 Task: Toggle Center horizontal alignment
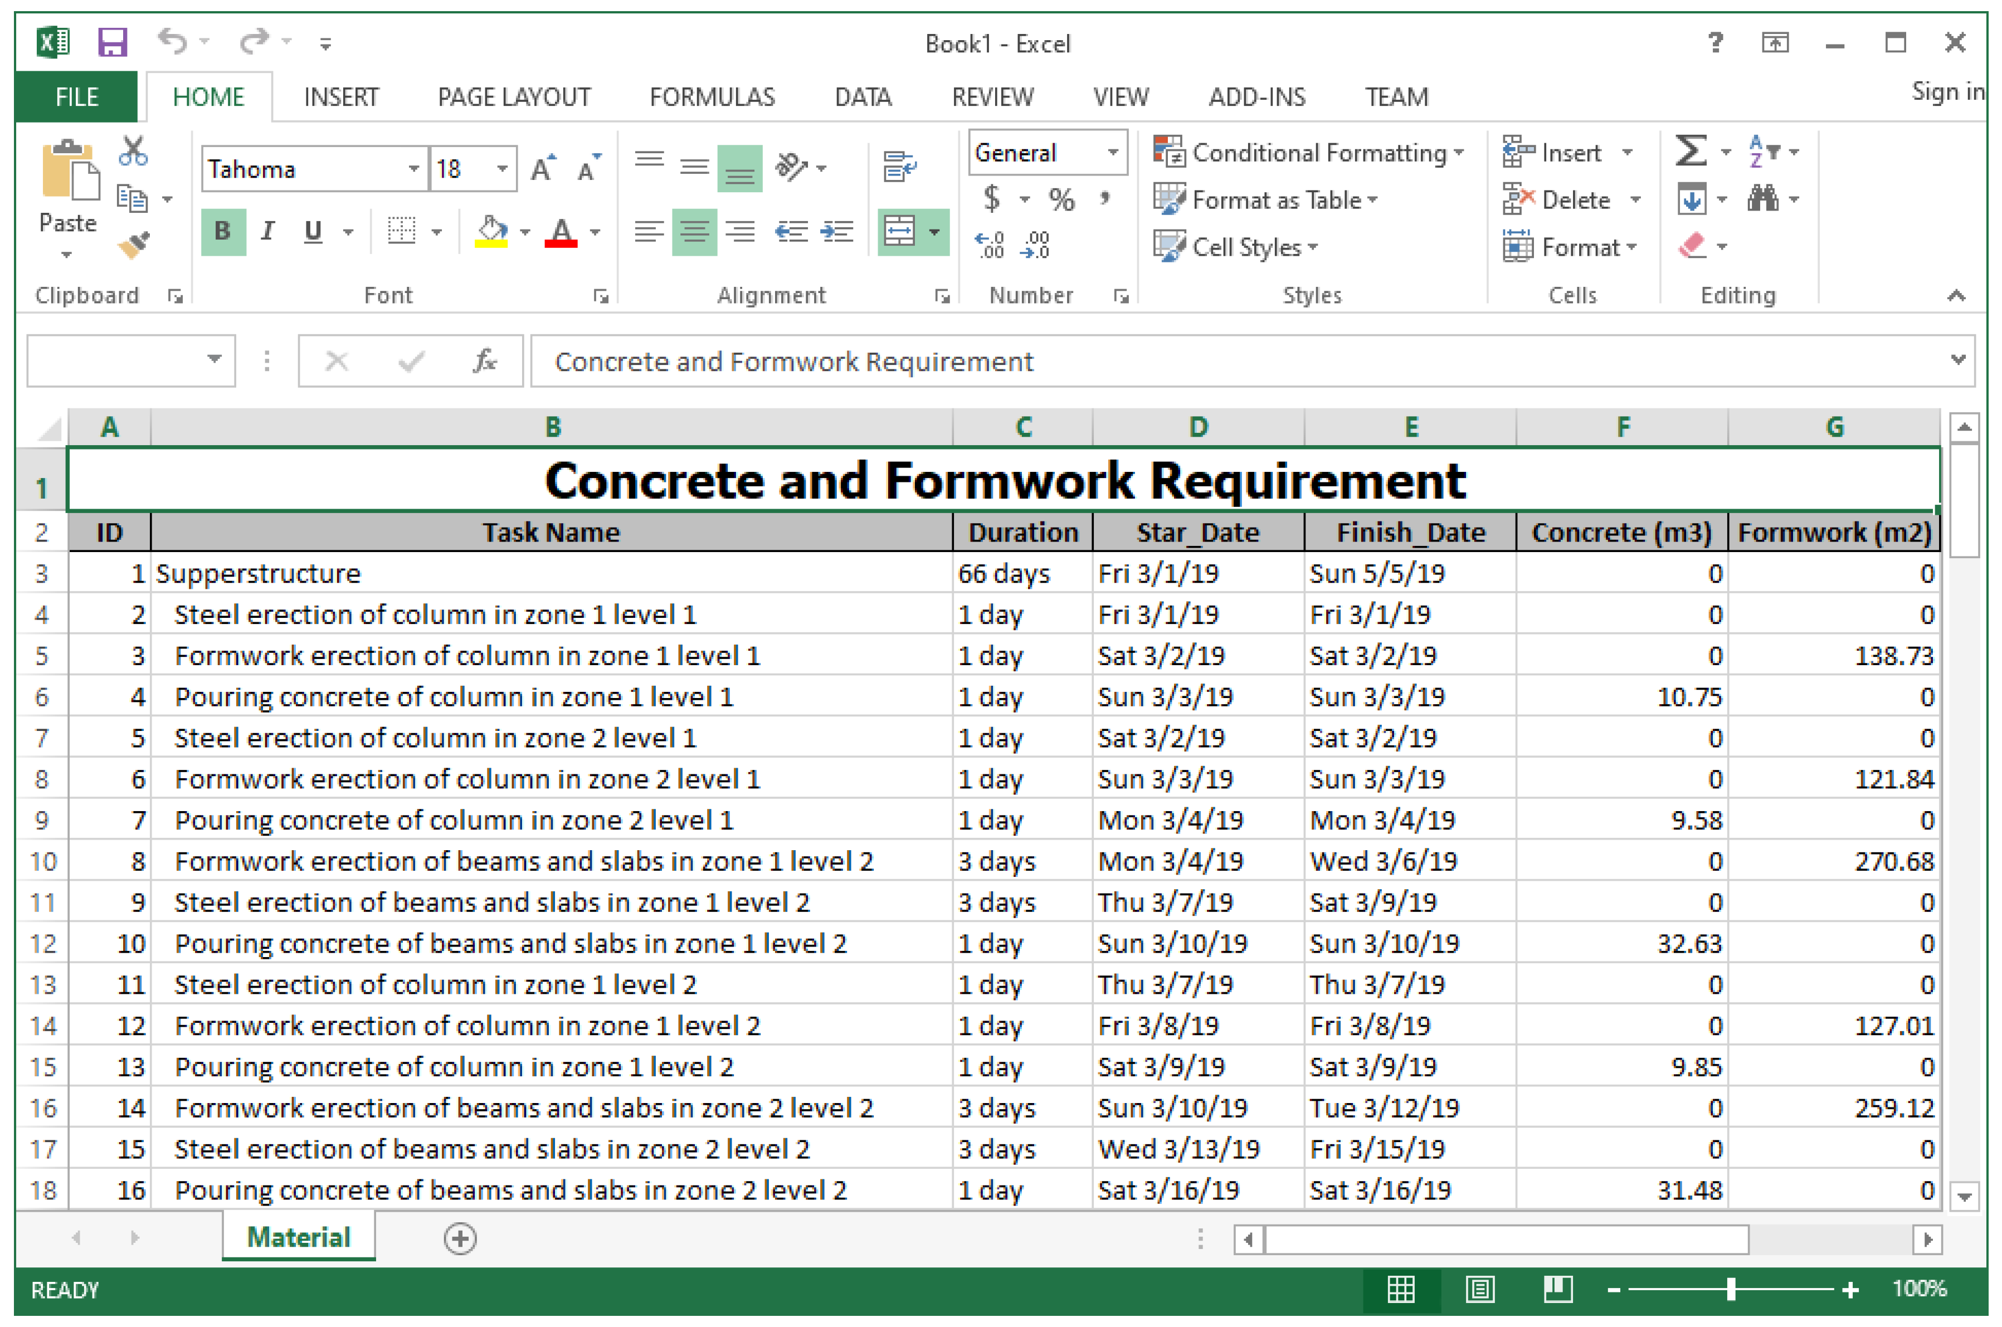coord(694,231)
